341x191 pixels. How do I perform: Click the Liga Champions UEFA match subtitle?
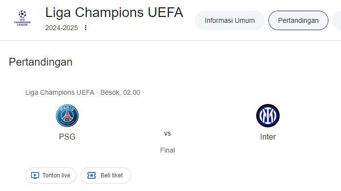(60, 92)
